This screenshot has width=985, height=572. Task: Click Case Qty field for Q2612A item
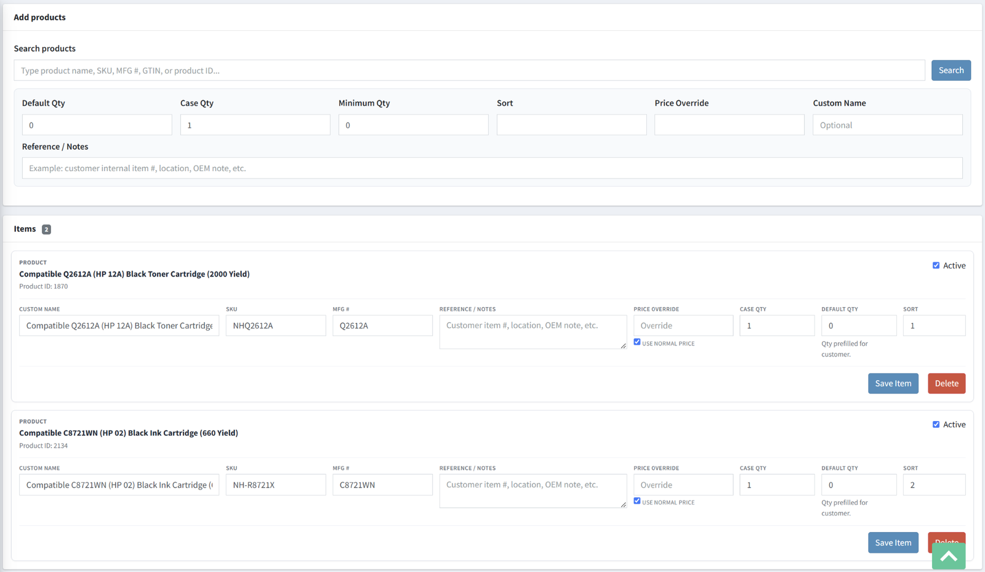777,326
